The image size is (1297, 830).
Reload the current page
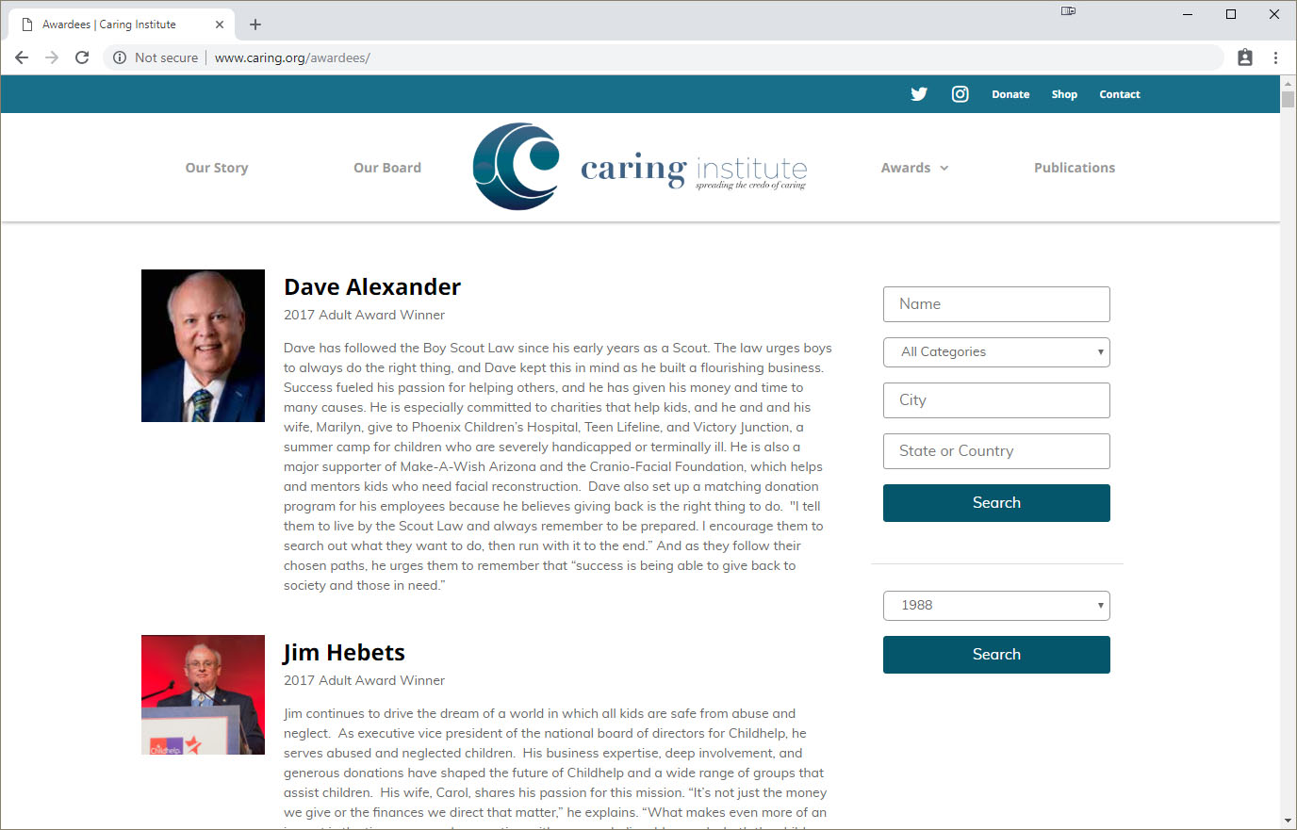[x=82, y=57]
